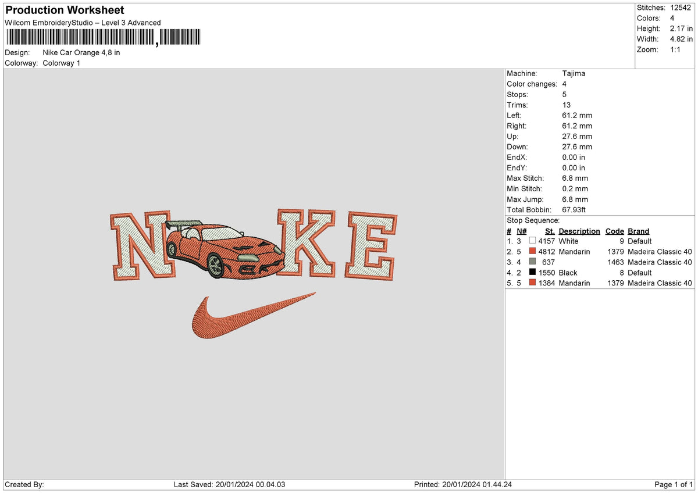Click the Colors value '4' in header

coord(672,18)
